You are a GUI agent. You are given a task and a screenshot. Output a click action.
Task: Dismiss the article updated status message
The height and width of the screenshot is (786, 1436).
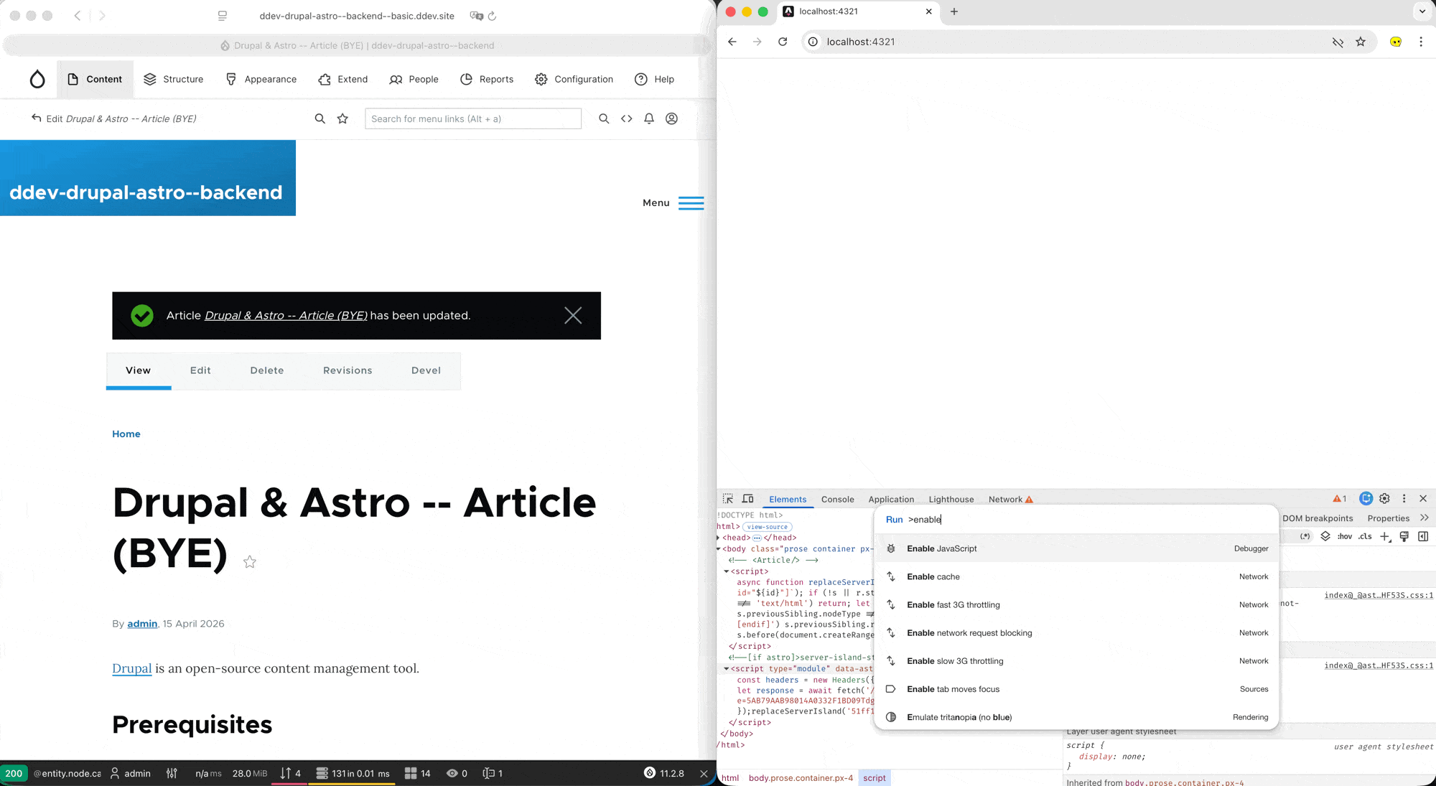573,316
